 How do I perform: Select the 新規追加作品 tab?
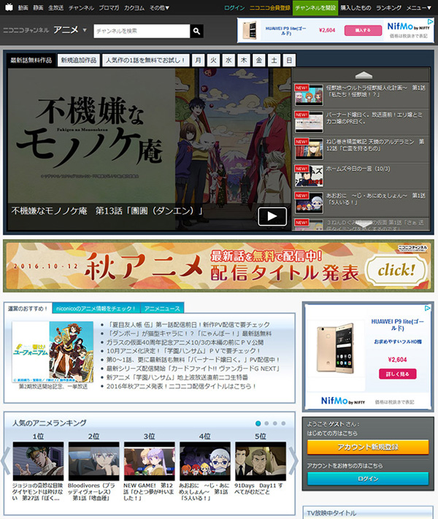[x=78, y=61]
